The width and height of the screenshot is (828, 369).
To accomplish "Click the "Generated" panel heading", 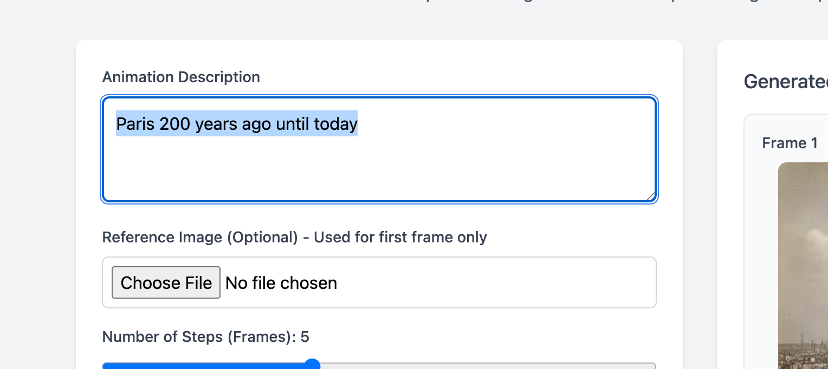I will pyautogui.click(x=785, y=82).
